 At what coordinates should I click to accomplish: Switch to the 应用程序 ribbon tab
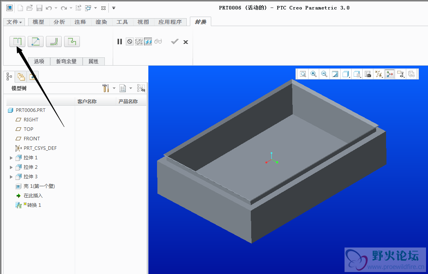[170, 22]
